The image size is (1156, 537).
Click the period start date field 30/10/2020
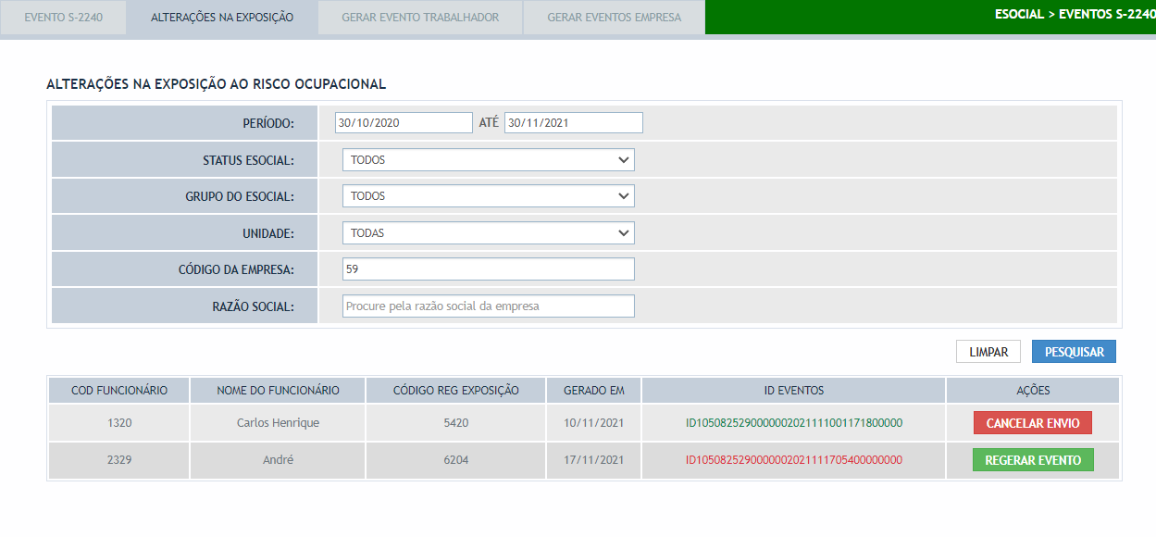[x=404, y=123]
